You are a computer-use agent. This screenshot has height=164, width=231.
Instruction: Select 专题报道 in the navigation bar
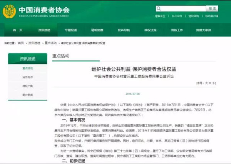click(x=71, y=30)
